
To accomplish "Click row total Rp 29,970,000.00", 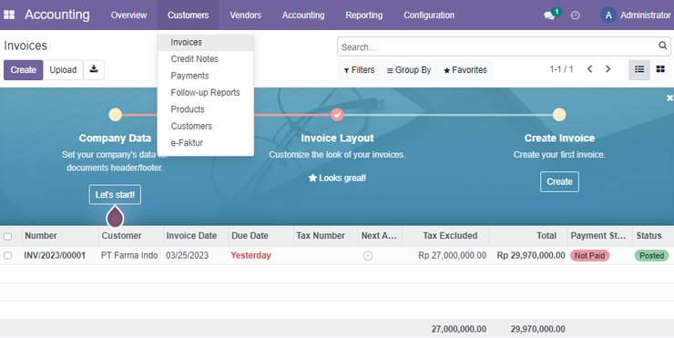I will 531,255.
